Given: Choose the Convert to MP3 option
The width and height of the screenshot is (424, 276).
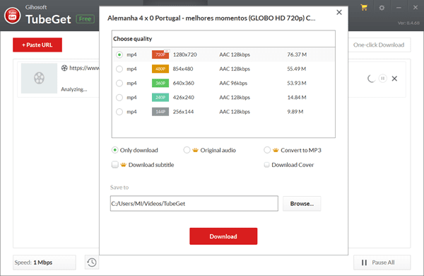Looking at the screenshot, I should pos(267,150).
